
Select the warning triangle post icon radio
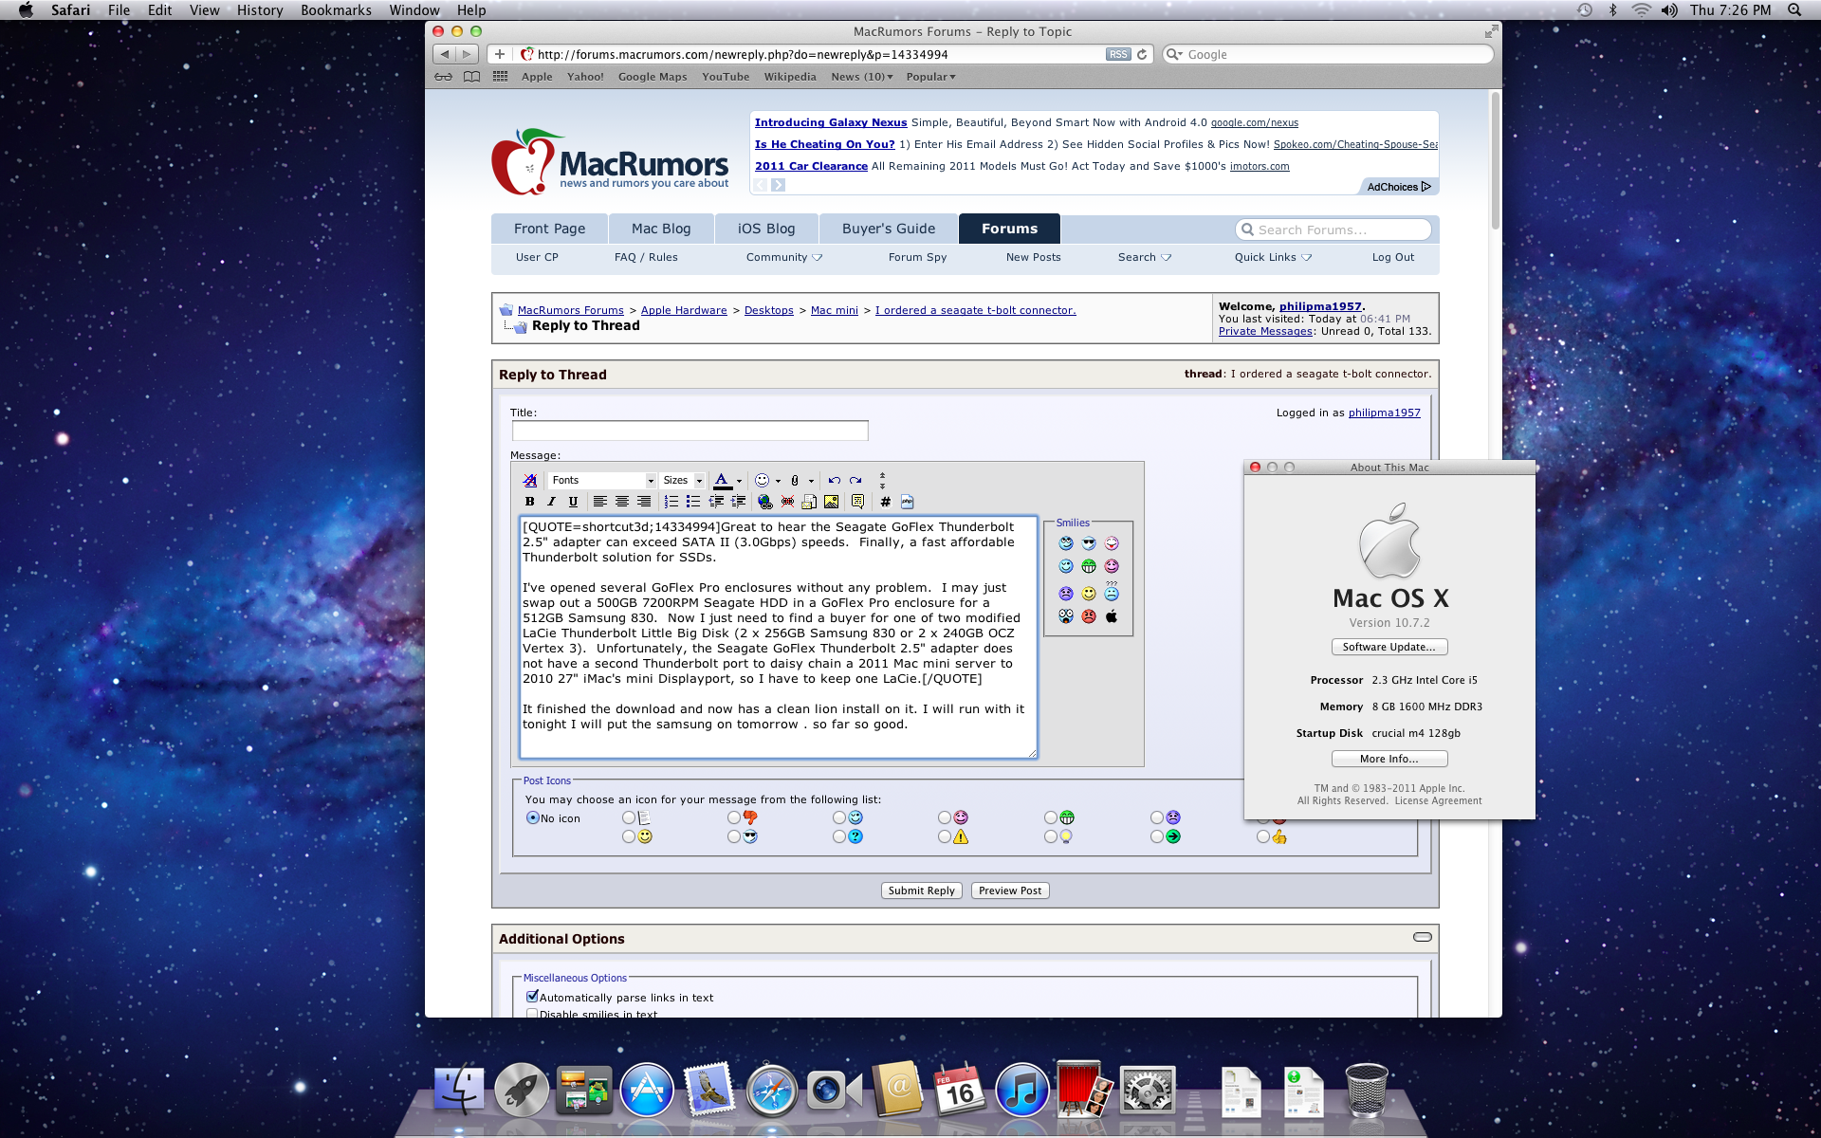(945, 836)
